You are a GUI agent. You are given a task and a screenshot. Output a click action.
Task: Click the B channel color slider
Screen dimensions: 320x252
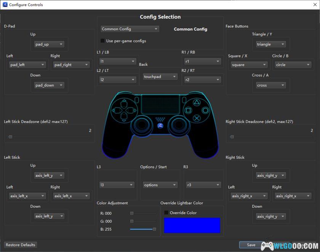click(143, 229)
